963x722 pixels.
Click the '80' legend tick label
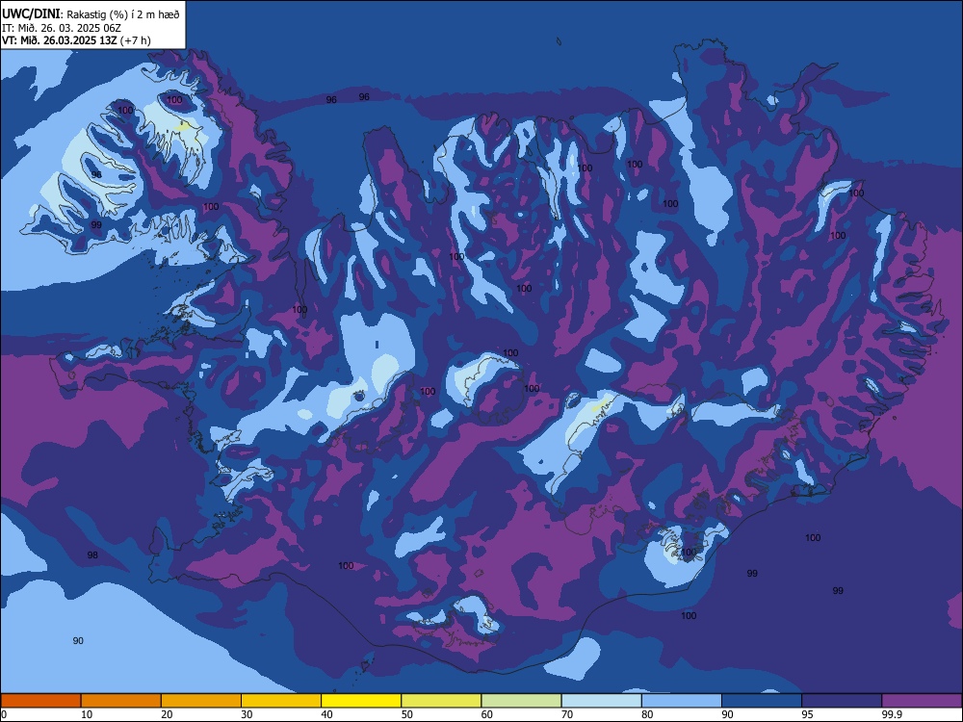click(647, 714)
